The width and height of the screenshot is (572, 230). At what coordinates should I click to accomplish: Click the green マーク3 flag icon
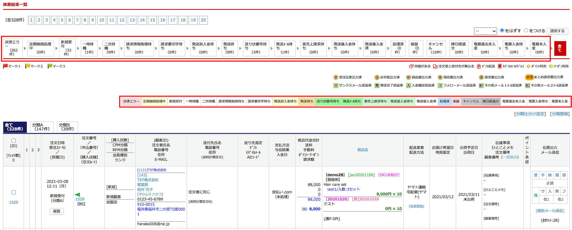click(50, 66)
